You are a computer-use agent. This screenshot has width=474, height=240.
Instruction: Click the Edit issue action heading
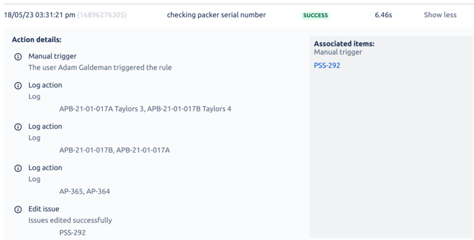click(x=44, y=209)
